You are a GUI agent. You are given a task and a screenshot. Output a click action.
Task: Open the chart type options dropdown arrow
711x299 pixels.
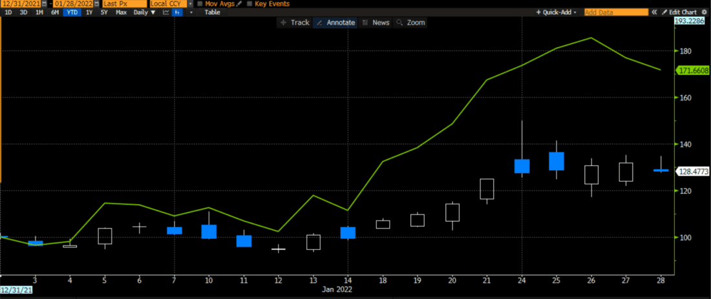[191, 12]
